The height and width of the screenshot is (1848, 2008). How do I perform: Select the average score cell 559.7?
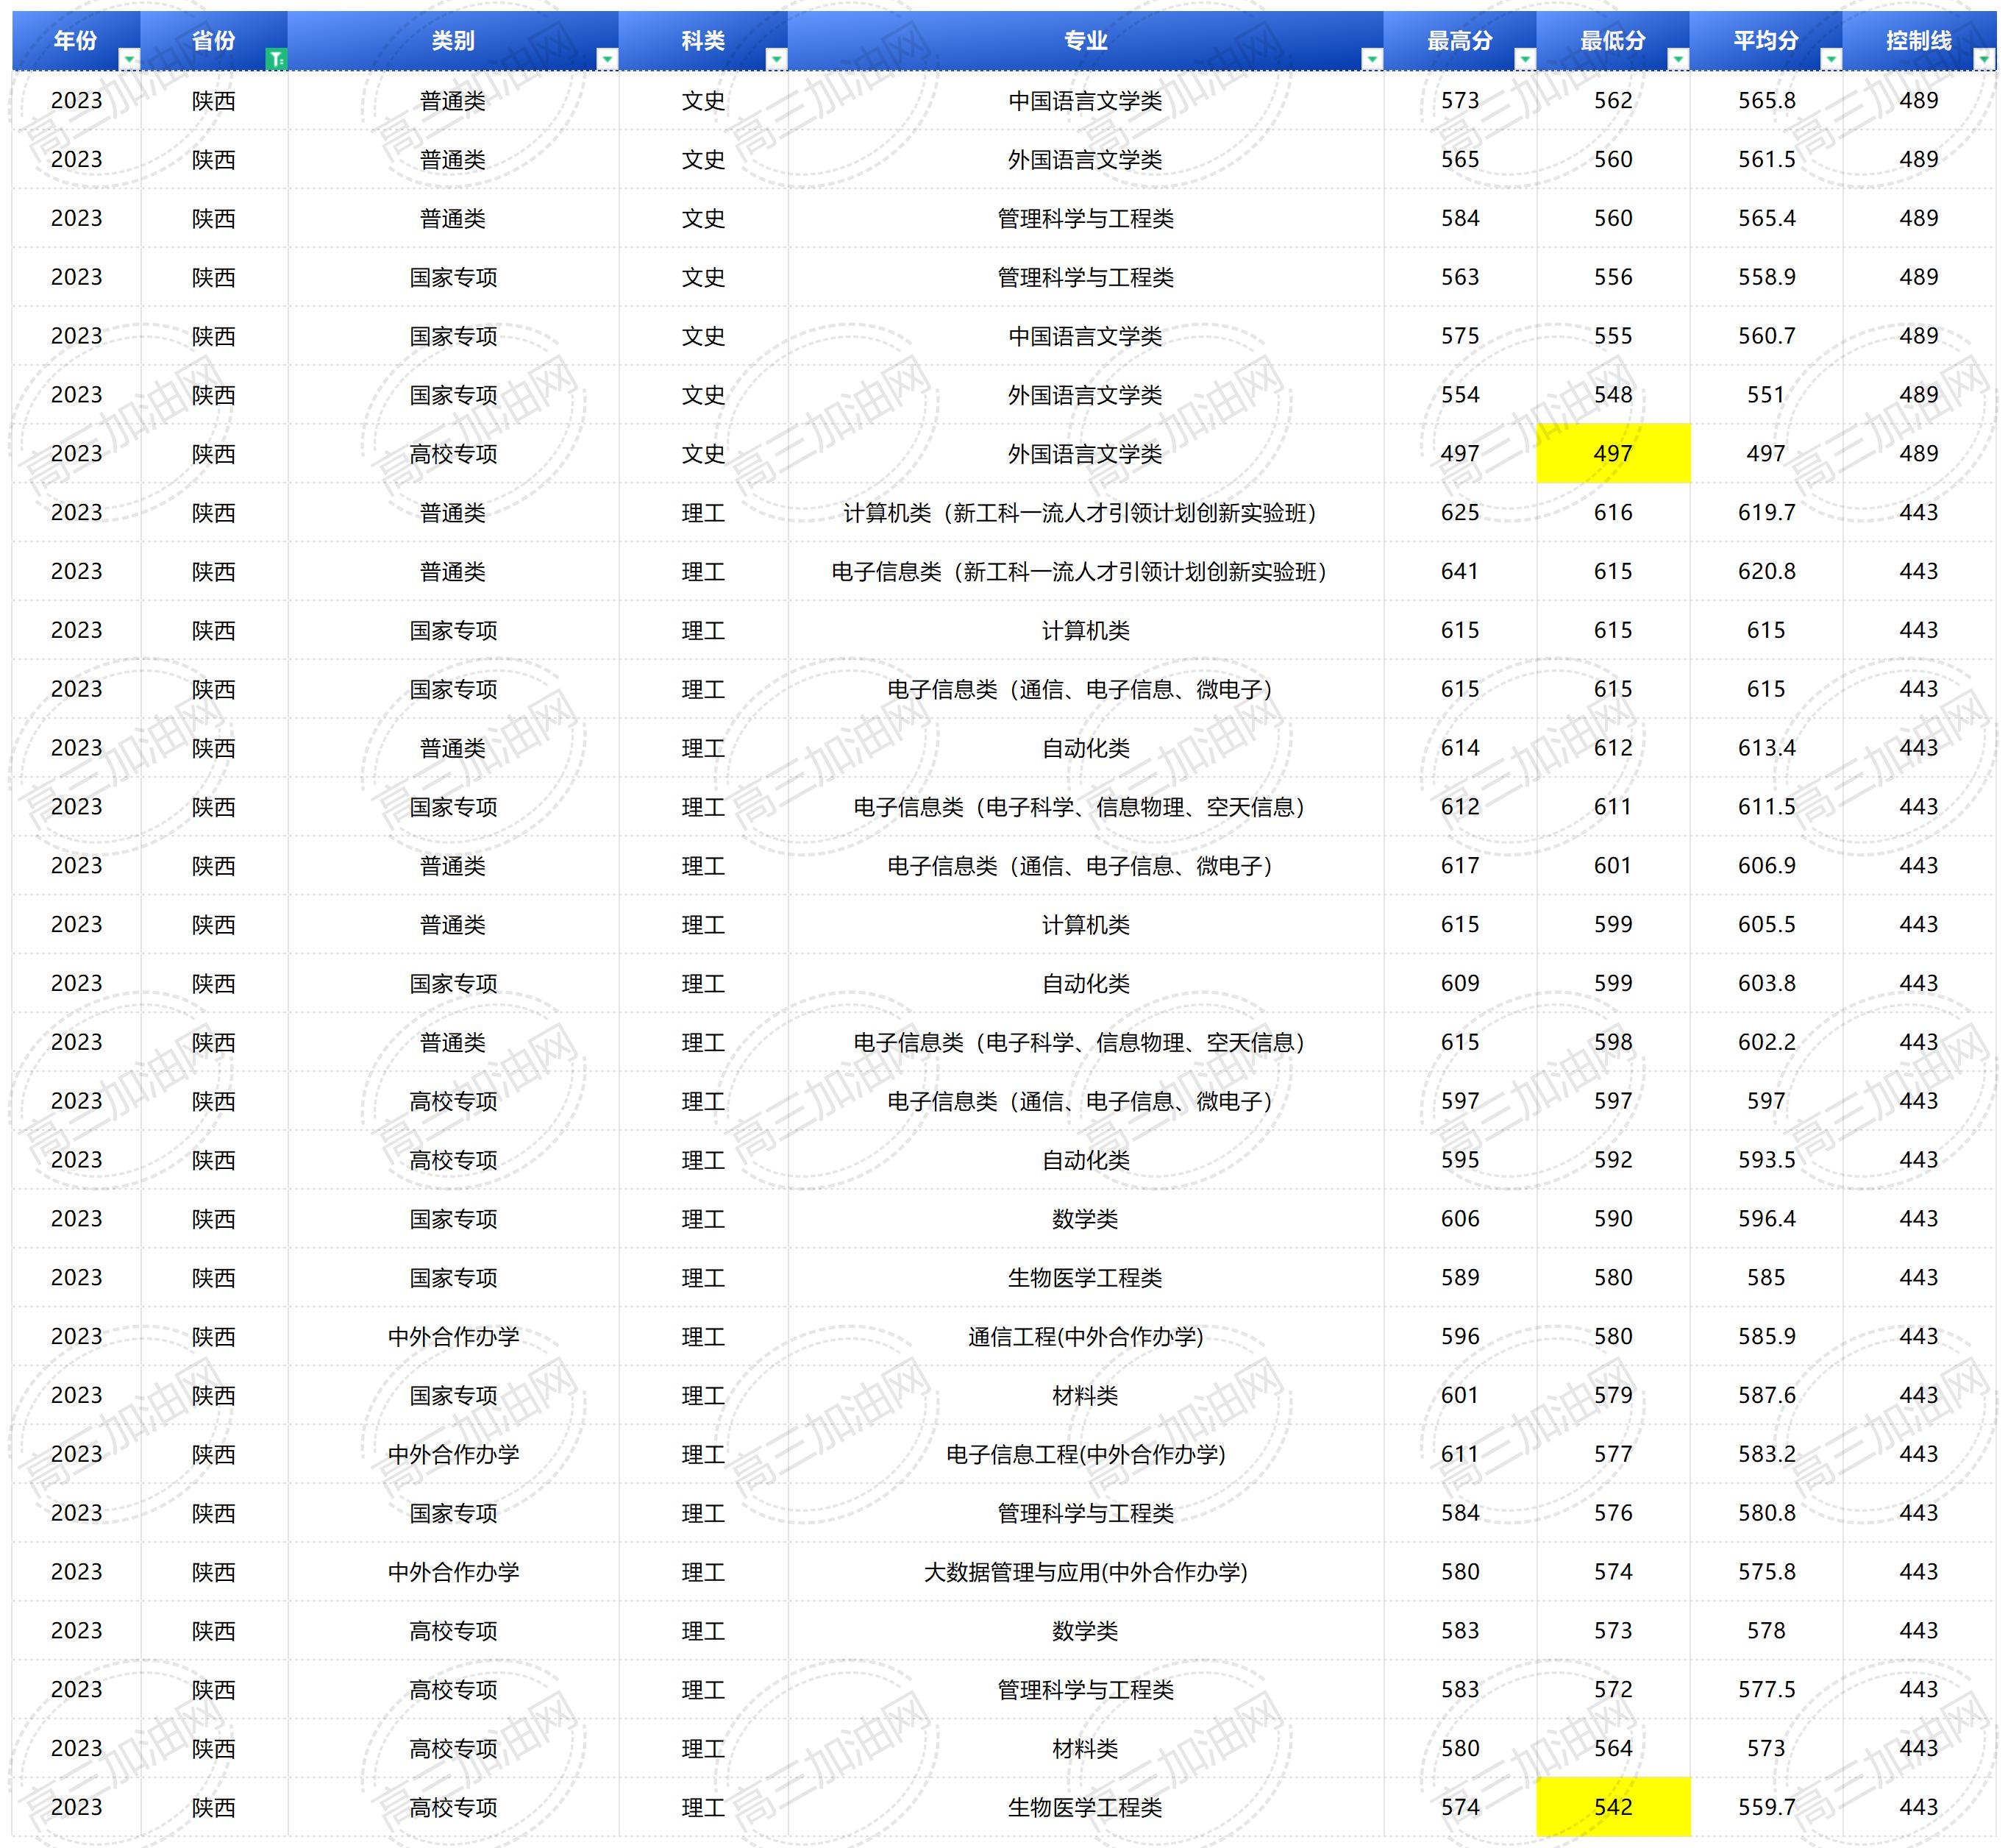(1766, 1807)
